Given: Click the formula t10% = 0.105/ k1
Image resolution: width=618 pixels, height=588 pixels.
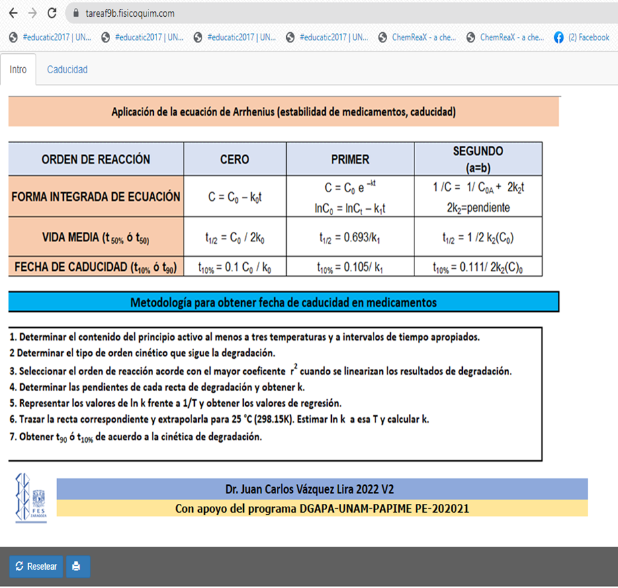Looking at the screenshot, I should tap(350, 267).
